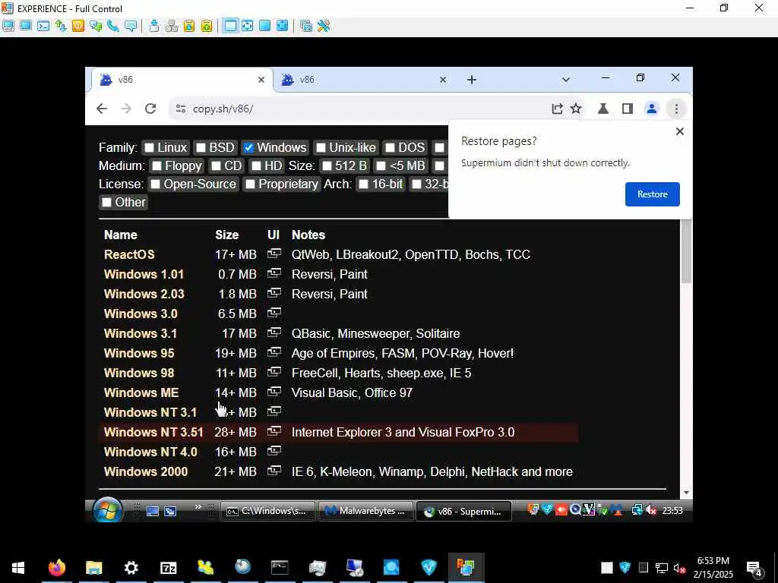Click the UI icon in the Windows 95 row
Image resolution: width=778 pixels, height=583 pixels.
(274, 352)
